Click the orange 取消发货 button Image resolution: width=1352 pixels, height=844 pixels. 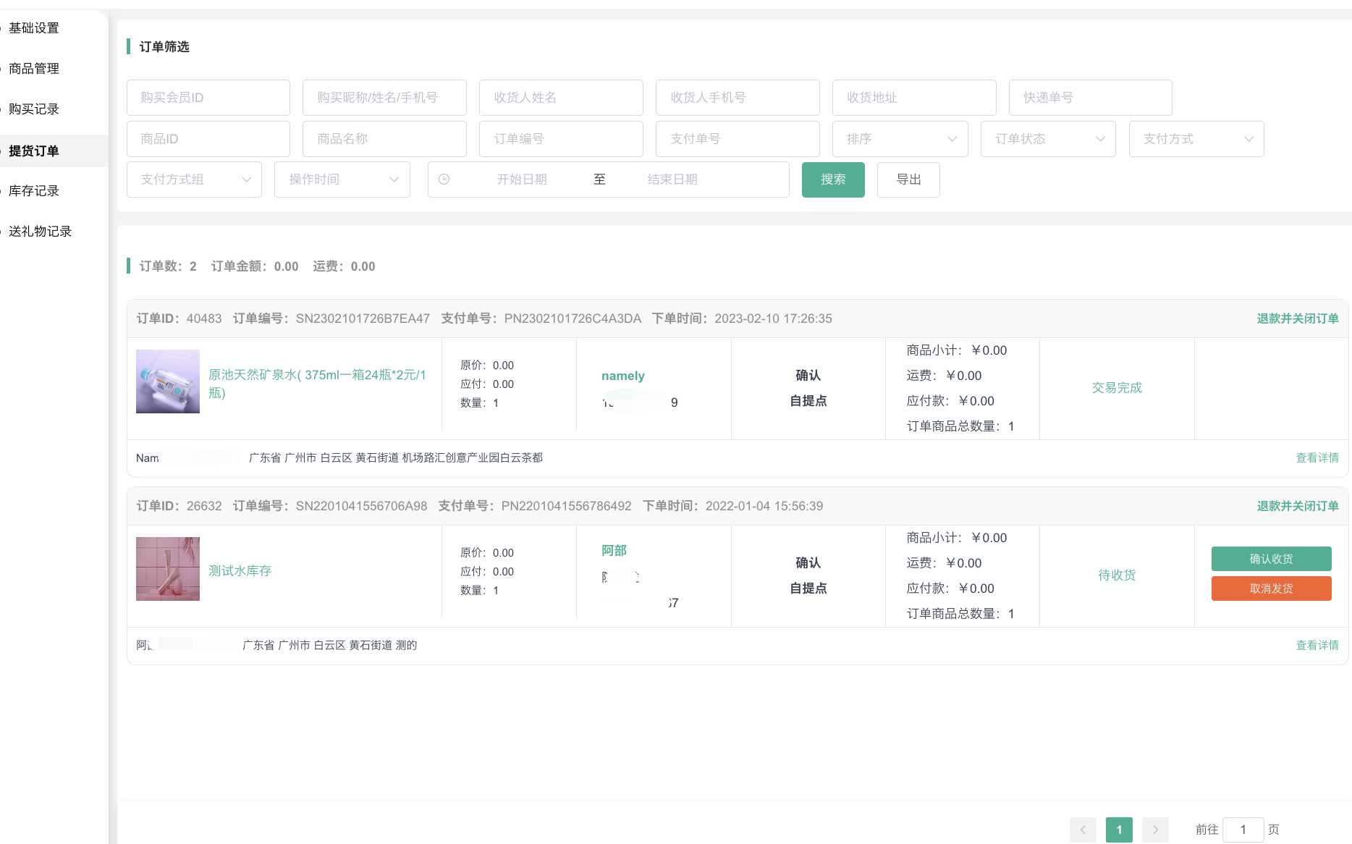coord(1271,588)
